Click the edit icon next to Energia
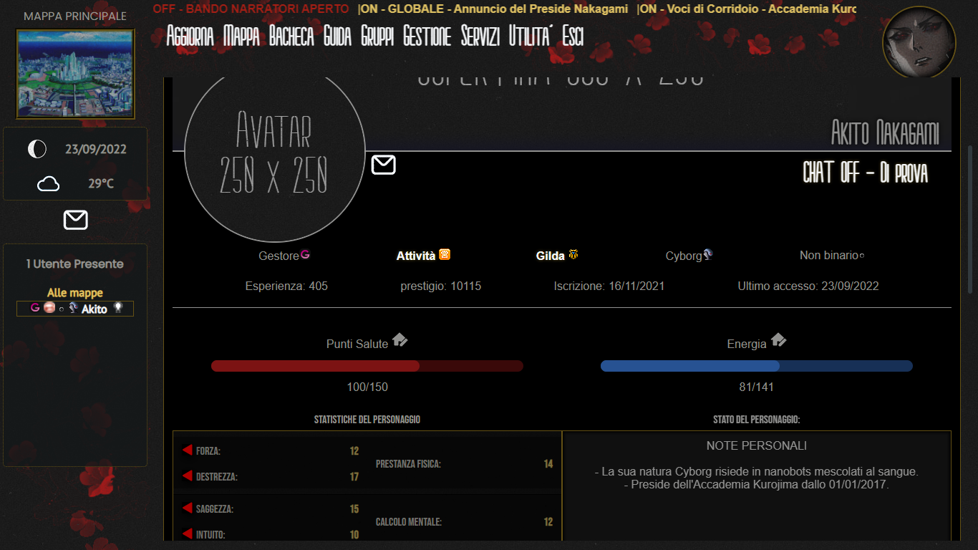Image resolution: width=978 pixels, height=550 pixels. pyautogui.click(x=778, y=340)
